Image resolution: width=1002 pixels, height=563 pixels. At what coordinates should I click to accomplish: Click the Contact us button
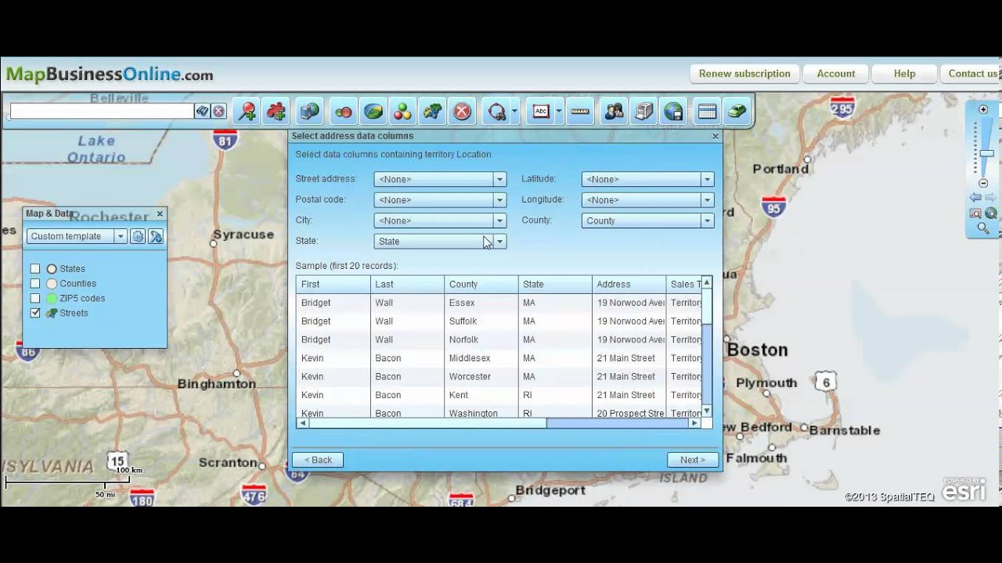coord(971,74)
